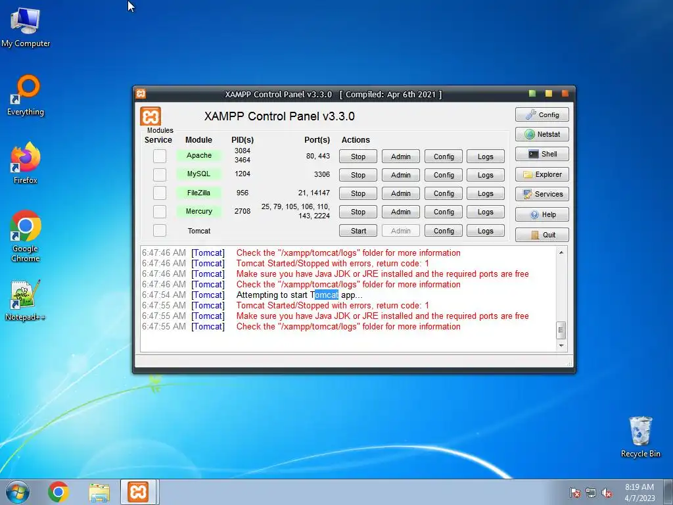
Task: Launch Everything search desktop shortcut
Action: point(26,95)
